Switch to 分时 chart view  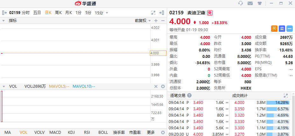coord(26,13)
